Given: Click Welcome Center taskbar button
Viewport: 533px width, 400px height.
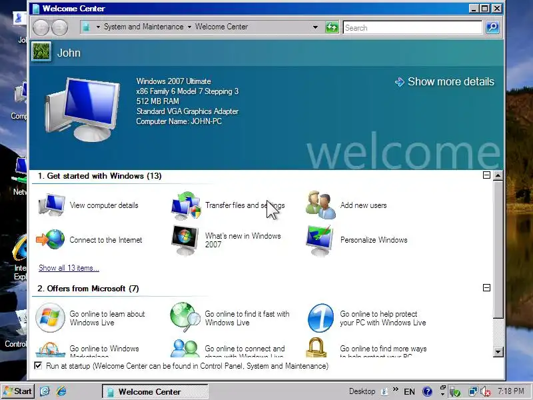Looking at the screenshot, I should click(155, 391).
